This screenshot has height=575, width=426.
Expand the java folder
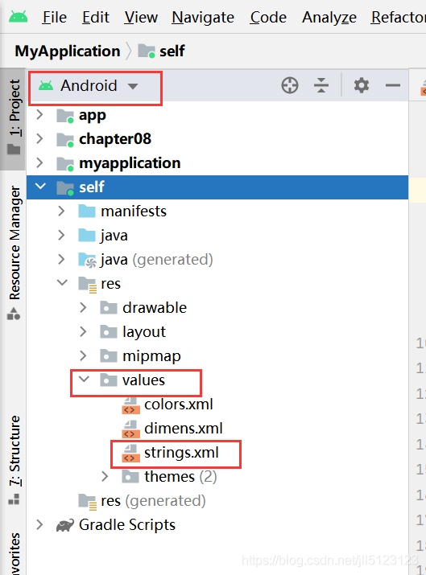point(61,235)
